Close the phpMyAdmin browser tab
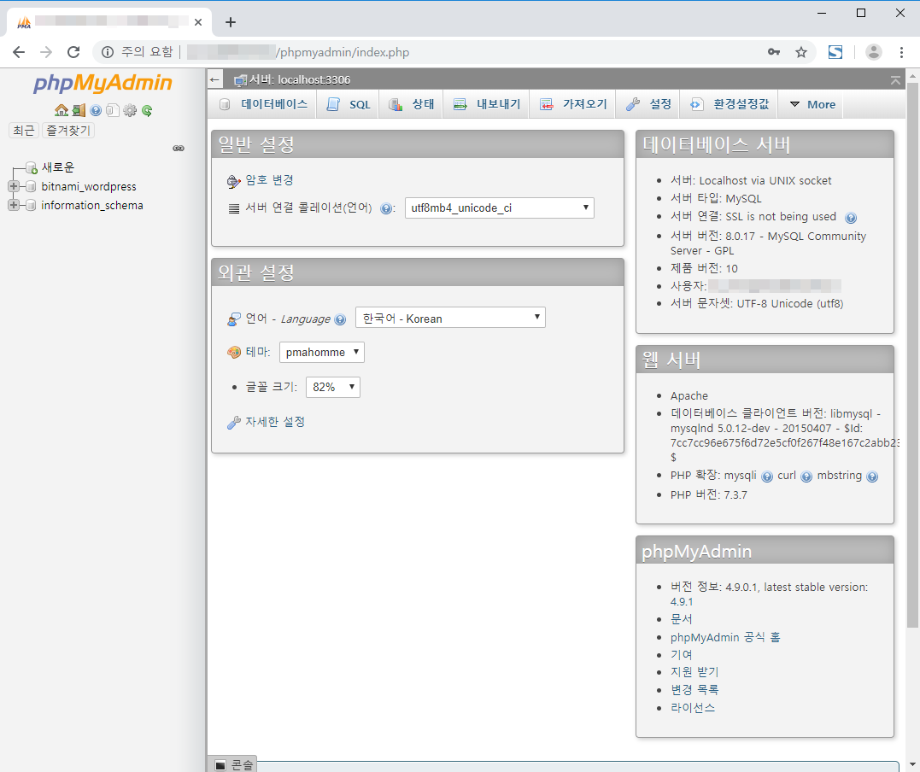Image resolution: width=920 pixels, height=772 pixels. [x=198, y=22]
